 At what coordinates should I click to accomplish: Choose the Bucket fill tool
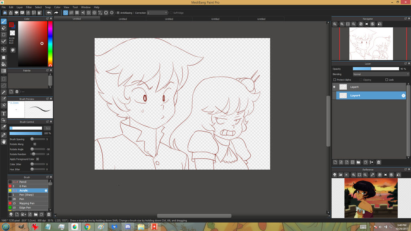[4, 64]
